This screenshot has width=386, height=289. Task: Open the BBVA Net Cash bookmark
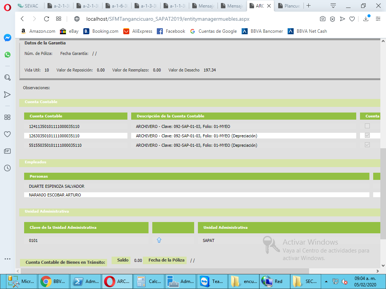307,31
